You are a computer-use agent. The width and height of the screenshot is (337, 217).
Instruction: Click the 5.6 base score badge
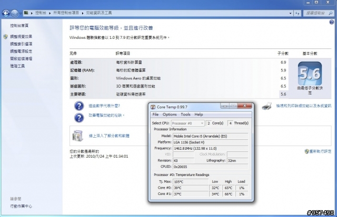click(x=310, y=74)
